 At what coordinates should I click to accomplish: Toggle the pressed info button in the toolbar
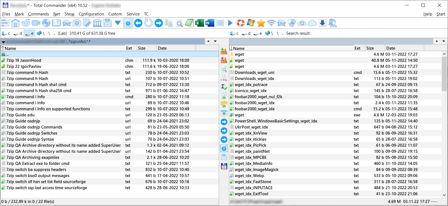[128, 23]
